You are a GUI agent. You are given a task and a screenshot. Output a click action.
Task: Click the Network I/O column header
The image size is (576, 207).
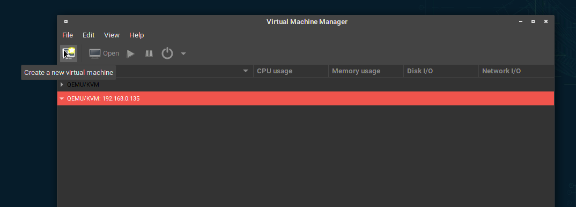point(516,71)
